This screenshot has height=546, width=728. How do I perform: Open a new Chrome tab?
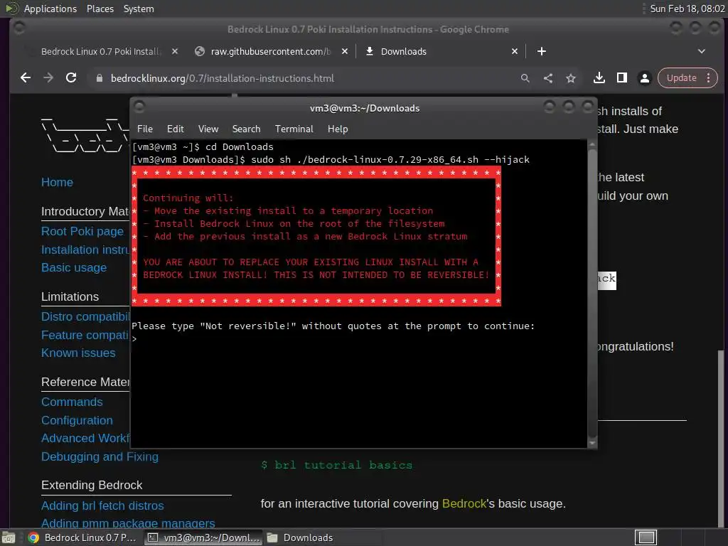[541, 51]
